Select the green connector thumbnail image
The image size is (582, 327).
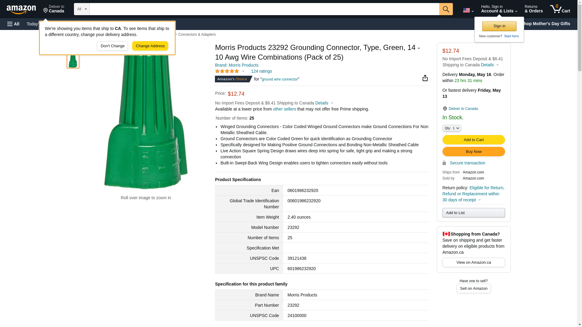(73, 61)
